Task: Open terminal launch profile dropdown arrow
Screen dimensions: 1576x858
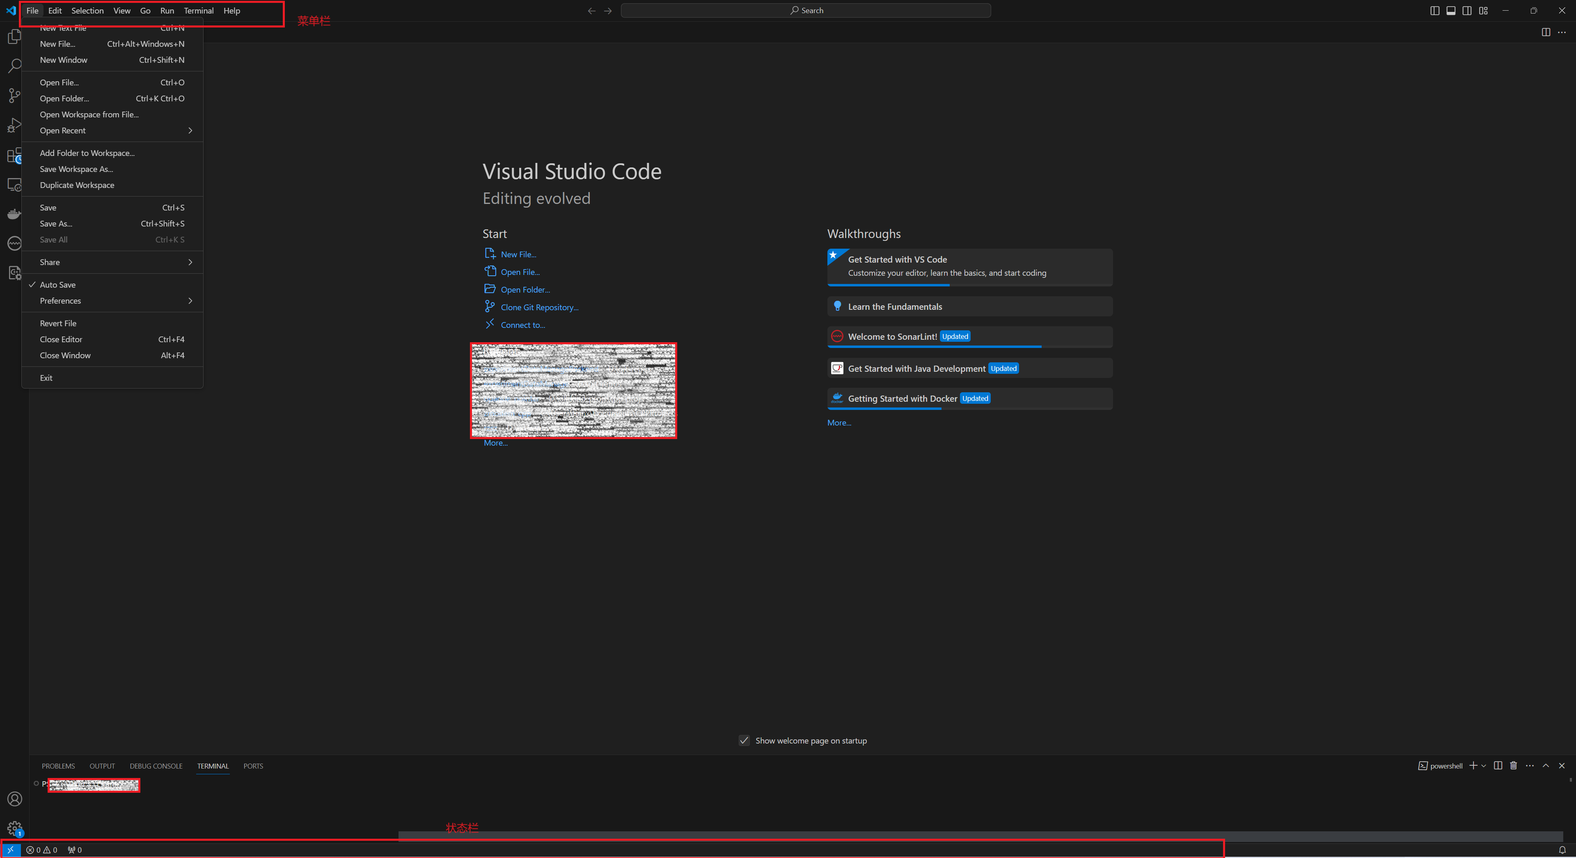Action: tap(1484, 766)
